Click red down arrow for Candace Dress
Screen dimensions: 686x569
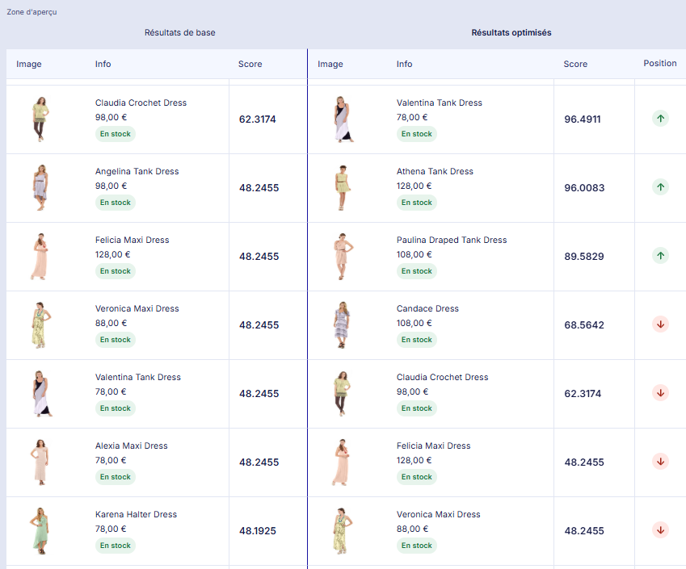(660, 324)
